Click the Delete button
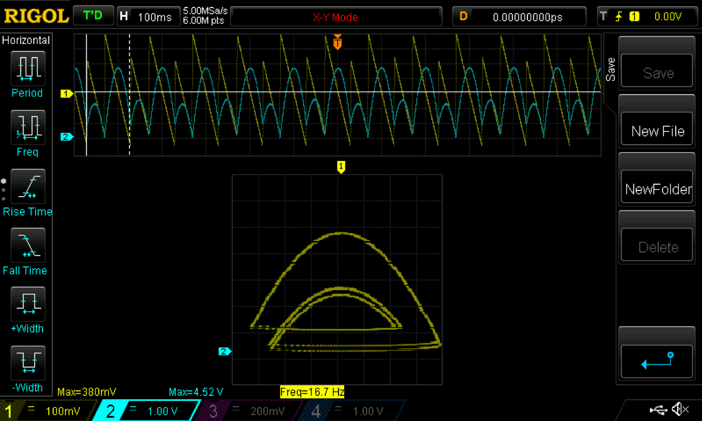Viewport: 702px width, 421px height. point(657,245)
